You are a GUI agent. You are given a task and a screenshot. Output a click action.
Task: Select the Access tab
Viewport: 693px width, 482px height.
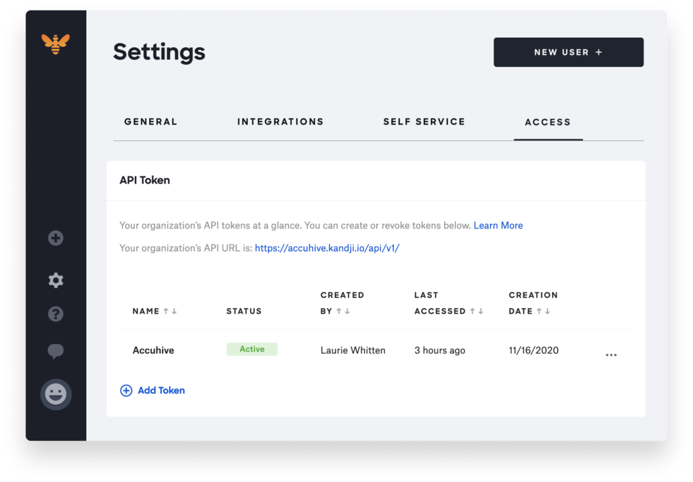click(x=548, y=123)
